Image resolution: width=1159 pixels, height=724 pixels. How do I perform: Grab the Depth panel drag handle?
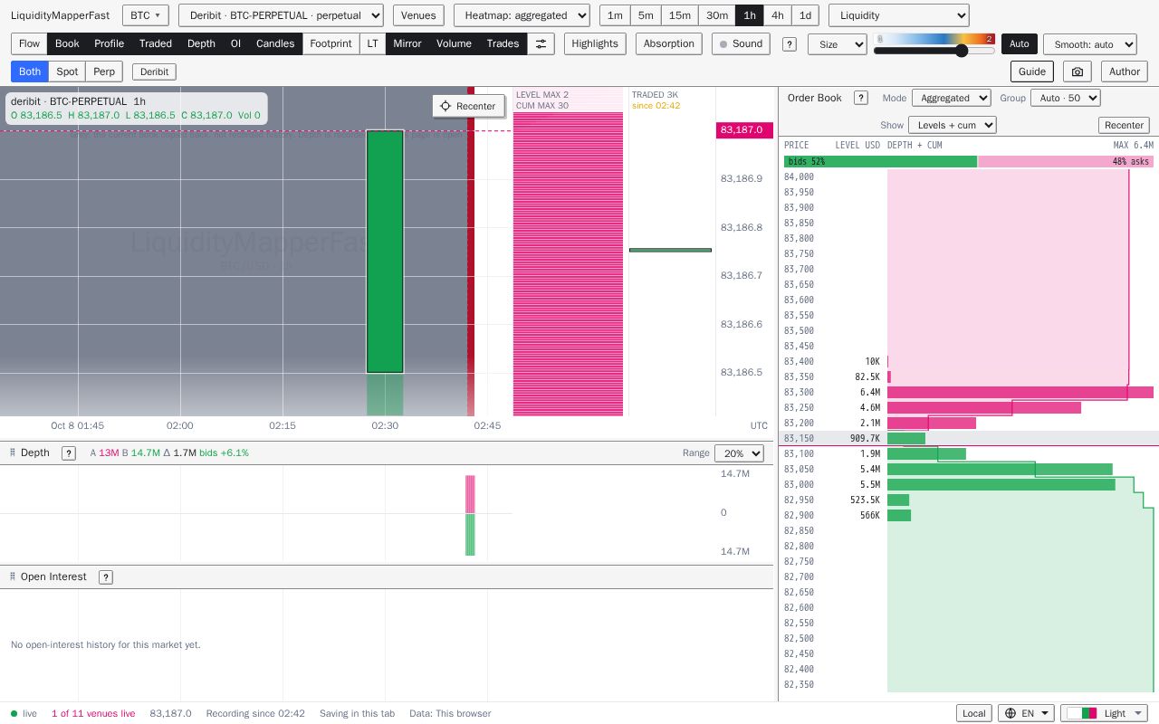click(13, 452)
